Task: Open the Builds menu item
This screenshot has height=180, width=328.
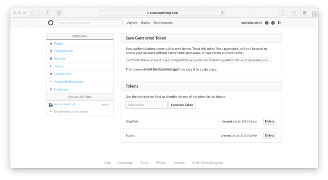Action: click(x=146, y=23)
